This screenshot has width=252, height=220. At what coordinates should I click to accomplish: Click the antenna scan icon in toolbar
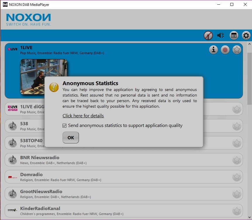(x=208, y=35)
